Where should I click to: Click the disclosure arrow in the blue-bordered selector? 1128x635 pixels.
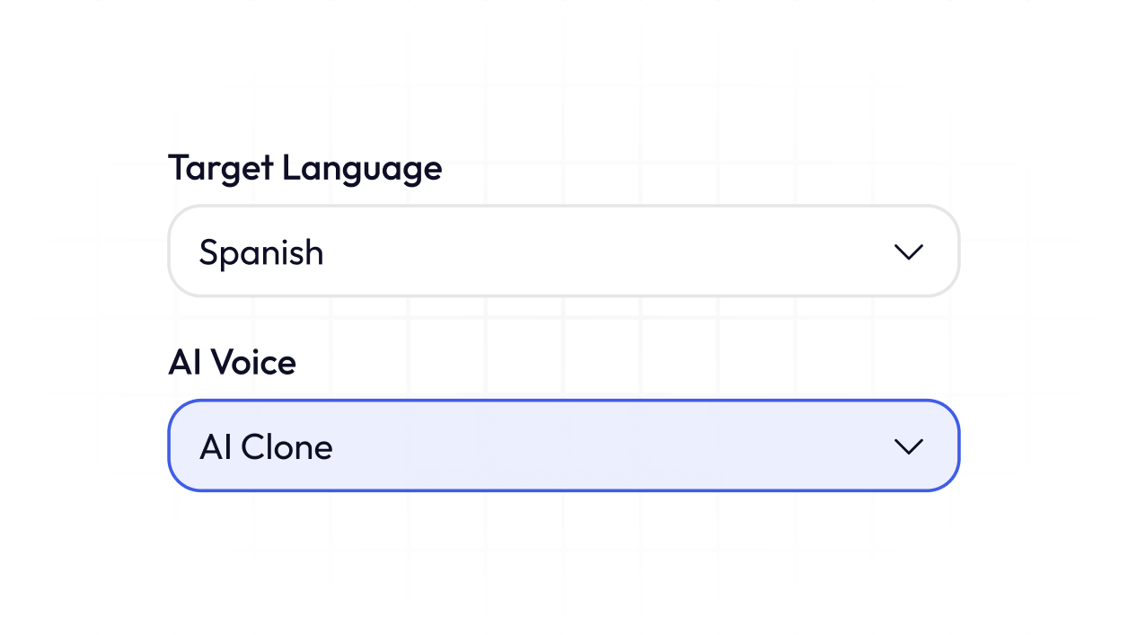point(909,446)
